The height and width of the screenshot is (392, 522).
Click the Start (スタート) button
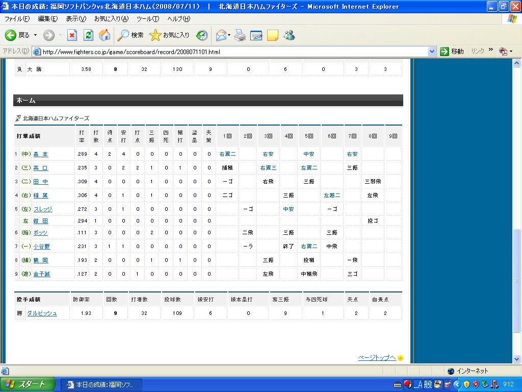tap(28, 385)
